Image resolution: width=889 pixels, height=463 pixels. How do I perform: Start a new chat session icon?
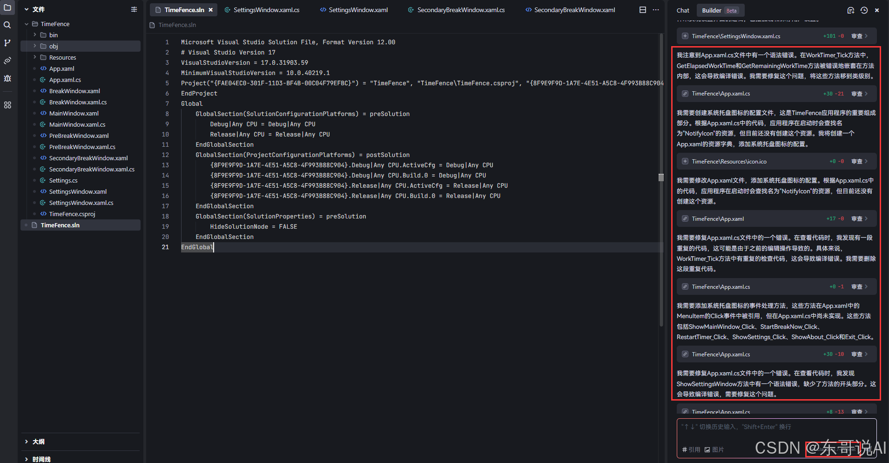tap(851, 10)
